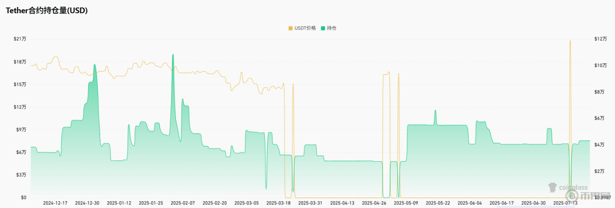Viewport: 615px width, 208px height.
Task: Click the tallest green peak near 2025-02-07
Action: pyautogui.click(x=173, y=55)
